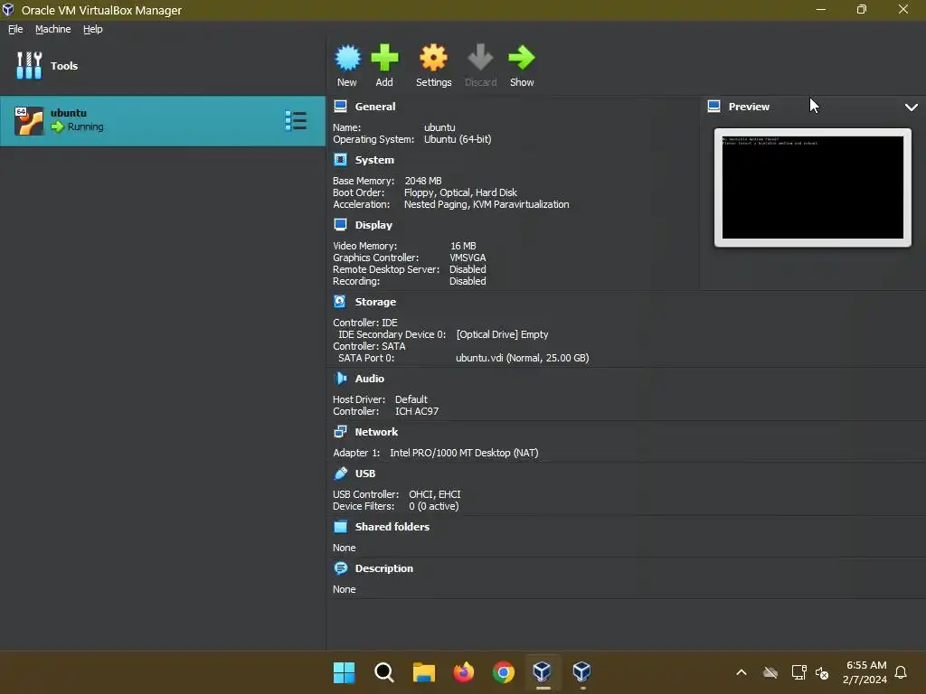
Task: Select the Tools icon in sidebar
Action: (x=29, y=65)
